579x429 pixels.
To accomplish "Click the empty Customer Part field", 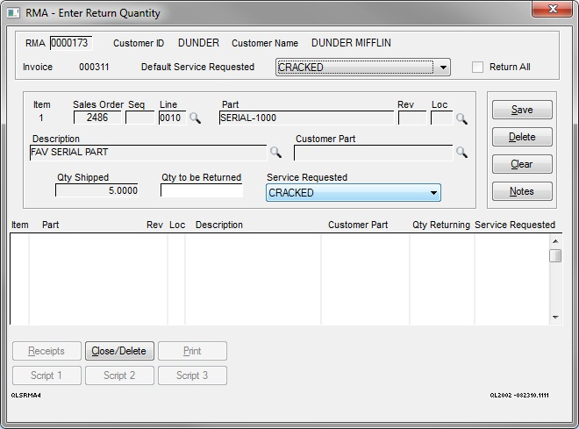I will click(x=374, y=153).
